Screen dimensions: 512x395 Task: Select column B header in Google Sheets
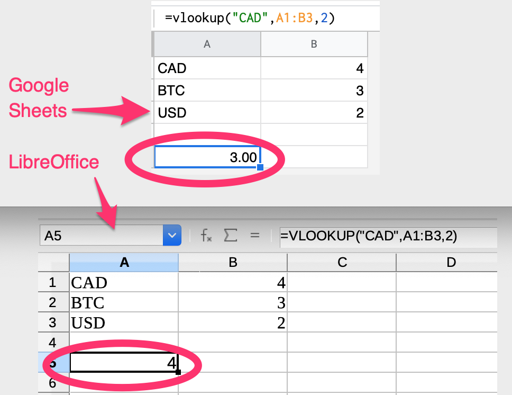(314, 44)
